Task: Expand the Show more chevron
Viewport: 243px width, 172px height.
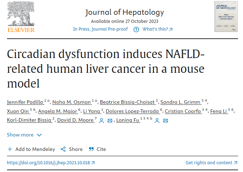Action: point(39,135)
